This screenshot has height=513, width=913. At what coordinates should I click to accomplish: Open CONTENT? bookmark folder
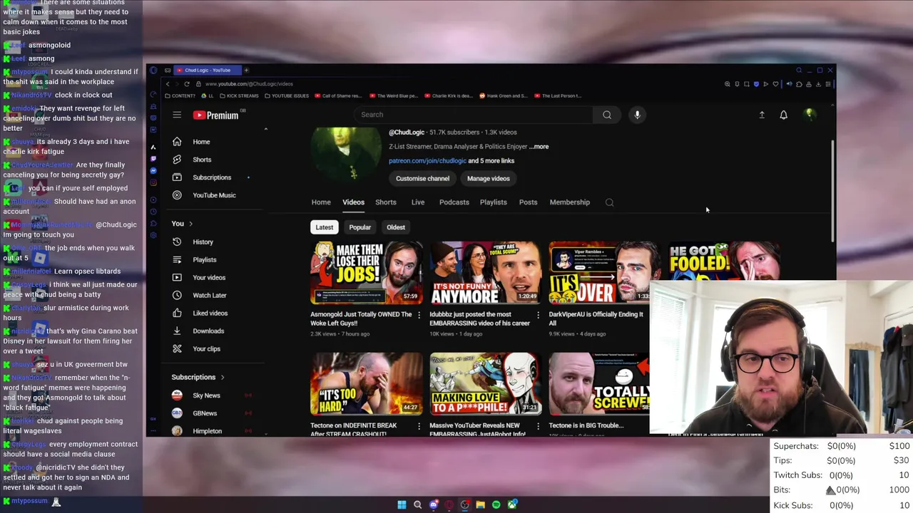coord(180,95)
